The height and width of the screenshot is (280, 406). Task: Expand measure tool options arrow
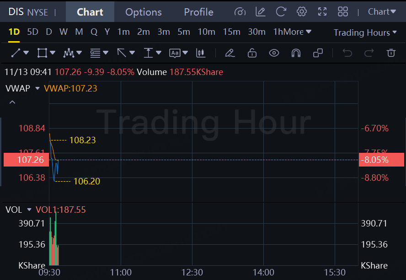159,53
